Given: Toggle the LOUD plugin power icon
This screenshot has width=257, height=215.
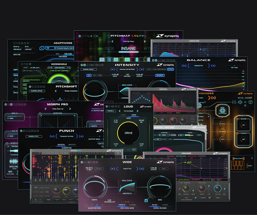Looking at the screenshot, I should pos(107,107).
